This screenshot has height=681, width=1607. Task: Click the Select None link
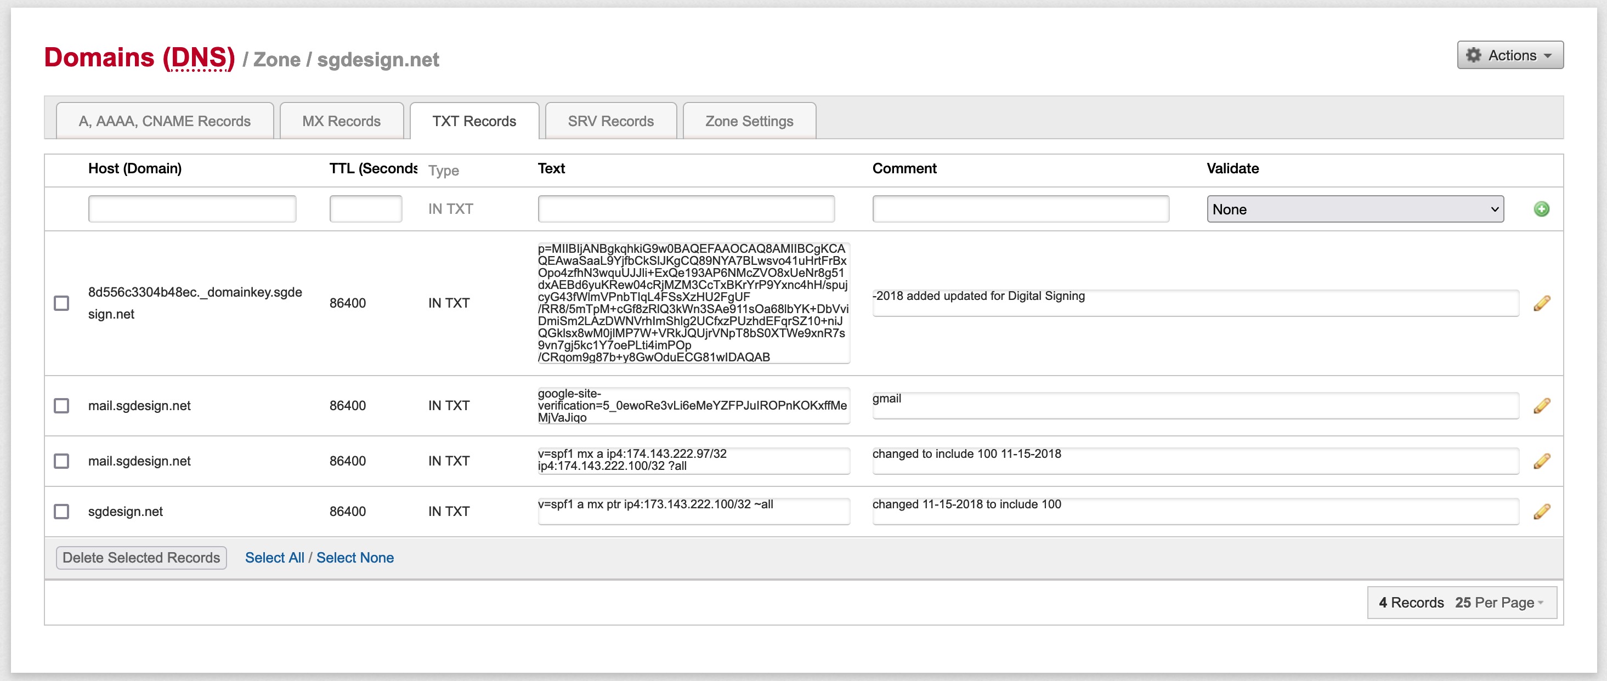coord(354,558)
